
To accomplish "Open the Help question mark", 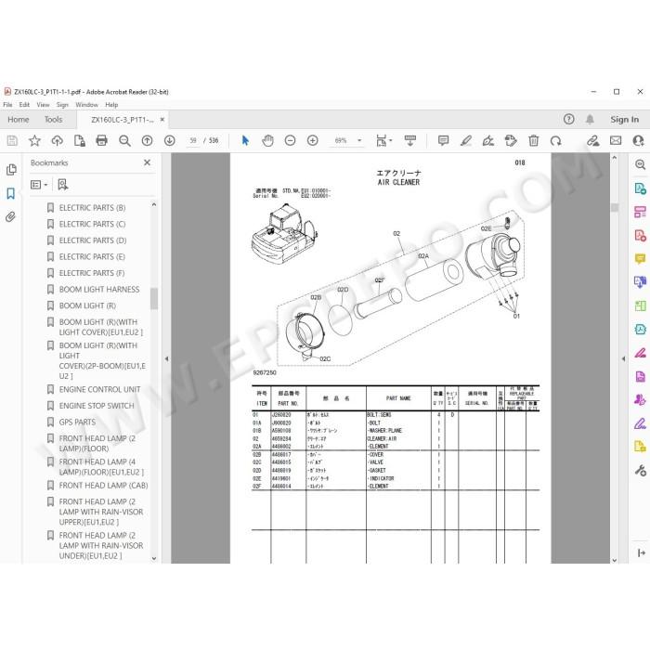I will point(568,120).
